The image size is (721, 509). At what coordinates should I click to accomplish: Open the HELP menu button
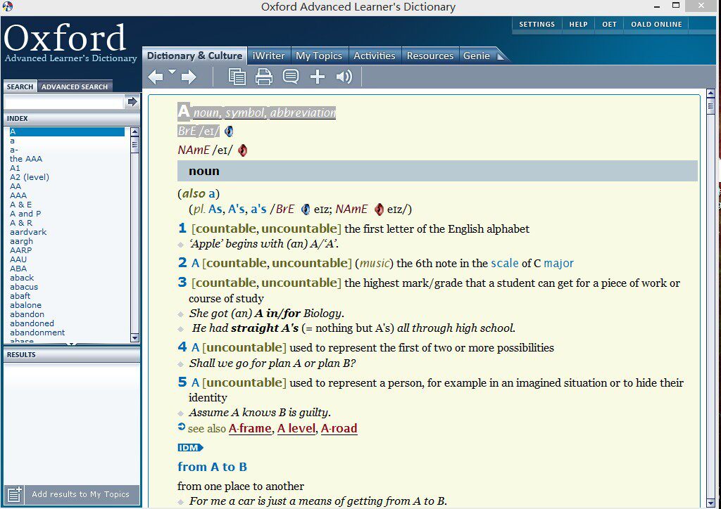tap(579, 25)
